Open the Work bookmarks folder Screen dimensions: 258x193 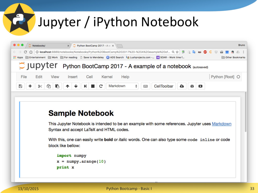click(53, 57)
